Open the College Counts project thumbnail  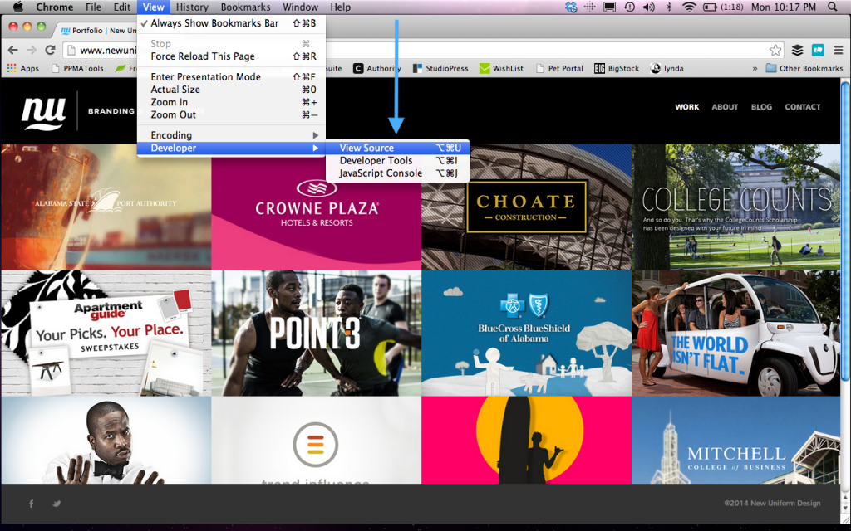[736, 207]
